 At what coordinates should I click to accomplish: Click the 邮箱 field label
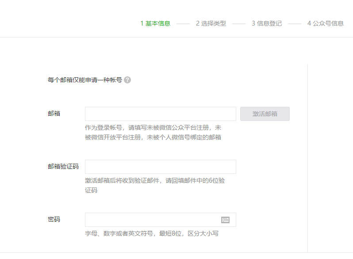54,113
